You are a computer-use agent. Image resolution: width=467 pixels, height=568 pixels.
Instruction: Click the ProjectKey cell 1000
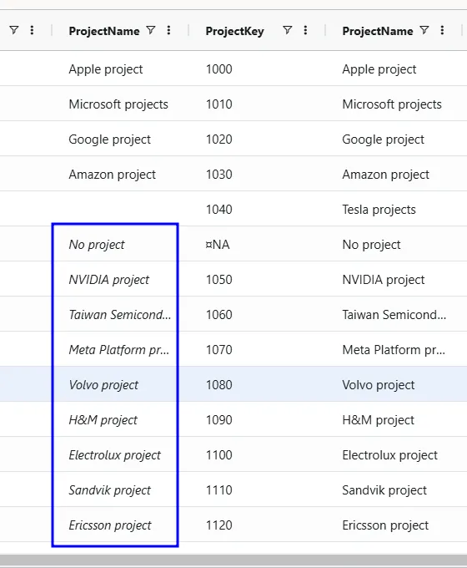tap(218, 69)
